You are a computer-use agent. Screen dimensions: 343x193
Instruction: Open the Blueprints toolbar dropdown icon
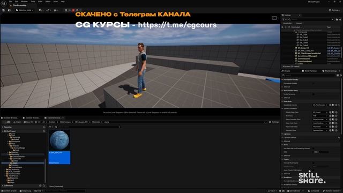(x=48, y=10)
